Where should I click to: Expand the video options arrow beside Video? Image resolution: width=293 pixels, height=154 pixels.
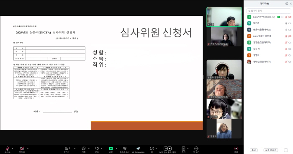(x=28, y=149)
